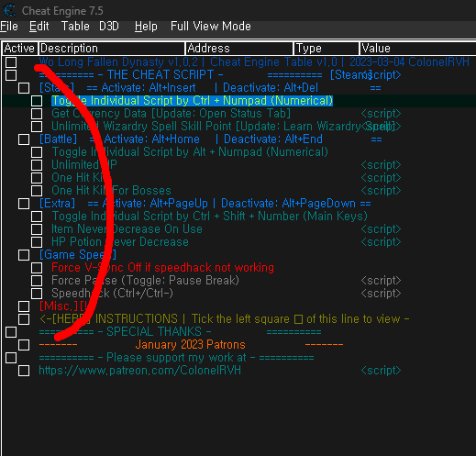
Task: Click <script> value of Get Currency Data
Action: (381, 114)
